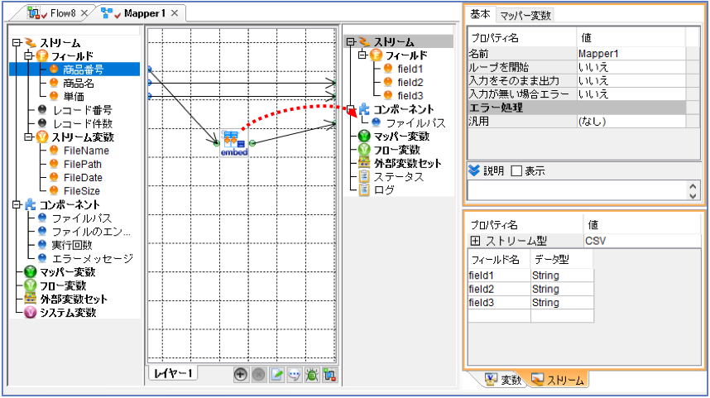Switch to the Flow8 tab

pos(63,13)
